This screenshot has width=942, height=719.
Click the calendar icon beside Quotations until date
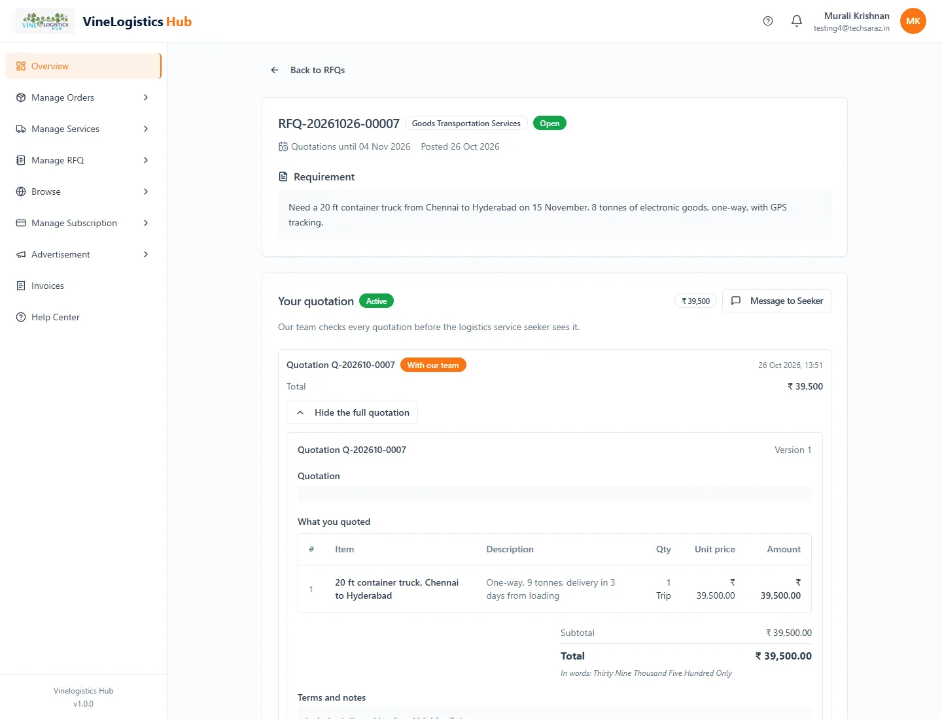tap(283, 146)
